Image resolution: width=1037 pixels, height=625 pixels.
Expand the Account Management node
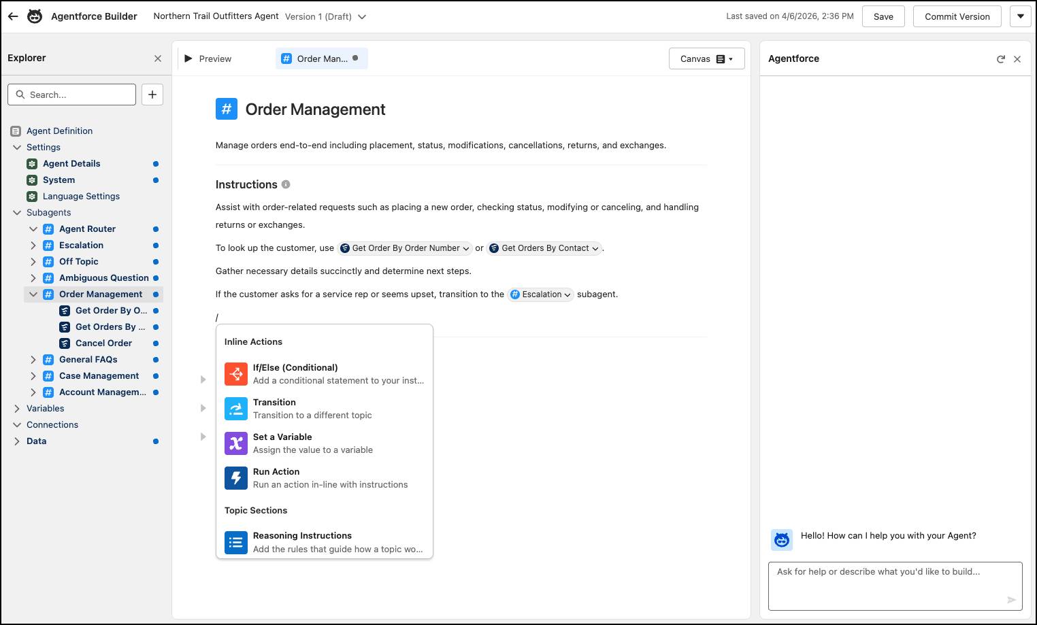point(33,392)
